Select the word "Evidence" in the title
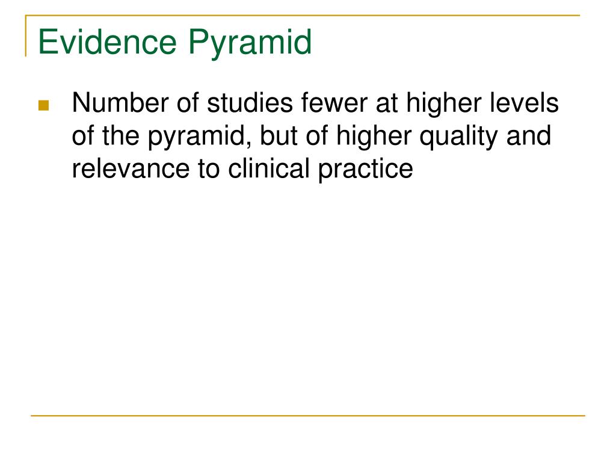This screenshot has height=462, width=616. [x=107, y=42]
